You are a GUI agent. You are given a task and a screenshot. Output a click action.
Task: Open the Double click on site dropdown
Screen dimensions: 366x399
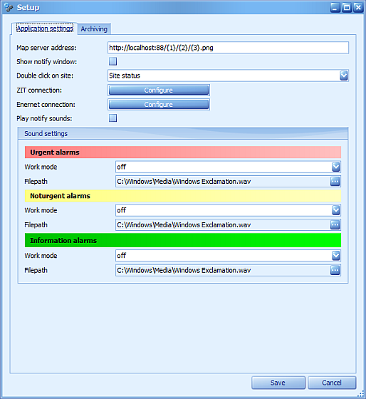click(x=344, y=76)
